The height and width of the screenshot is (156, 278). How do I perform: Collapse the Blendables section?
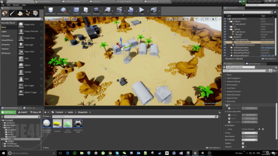225,125
